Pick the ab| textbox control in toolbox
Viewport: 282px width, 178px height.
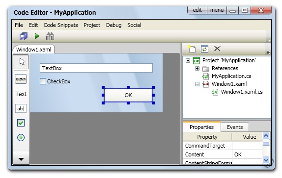[x=21, y=108]
